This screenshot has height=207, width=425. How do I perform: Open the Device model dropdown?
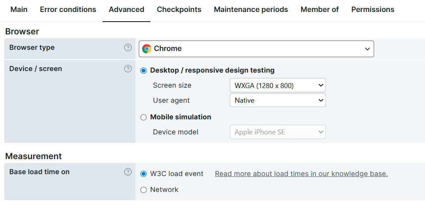277,132
